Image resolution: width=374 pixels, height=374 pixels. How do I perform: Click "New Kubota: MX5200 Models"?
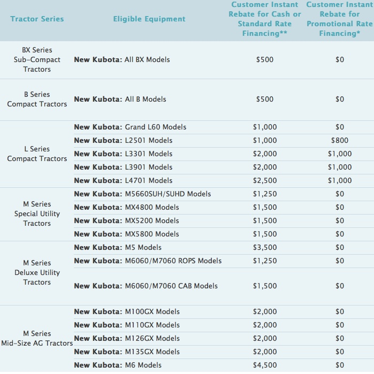(x=126, y=220)
